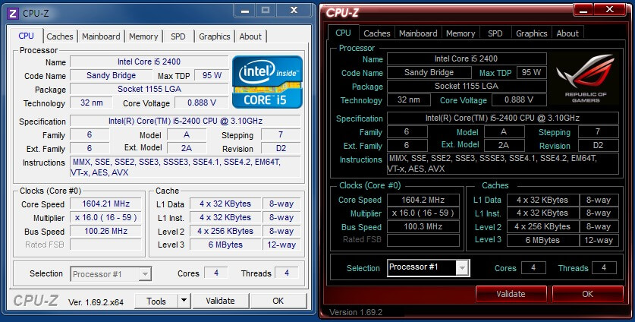Click Level 3 6 MBytes field left window
This screenshot has height=322, width=635.
coord(225,245)
